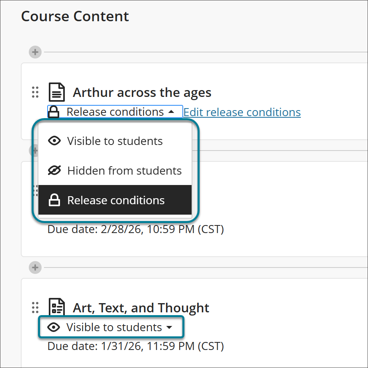The height and width of the screenshot is (368, 368).
Task: Click the document icon beside Art, Text, and Thought
Action: coord(56,307)
